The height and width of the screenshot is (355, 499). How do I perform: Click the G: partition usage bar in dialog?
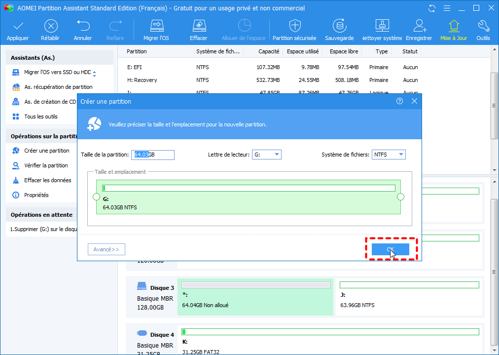[x=249, y=188]
